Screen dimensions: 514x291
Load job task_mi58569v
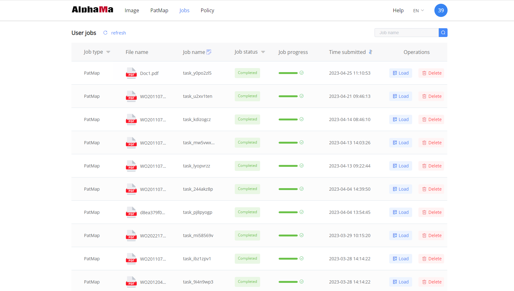401,235
